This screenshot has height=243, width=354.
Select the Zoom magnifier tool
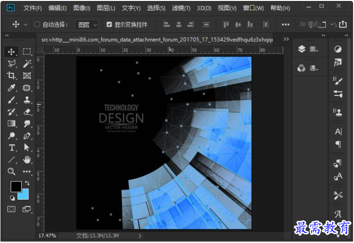coord(11,172)
